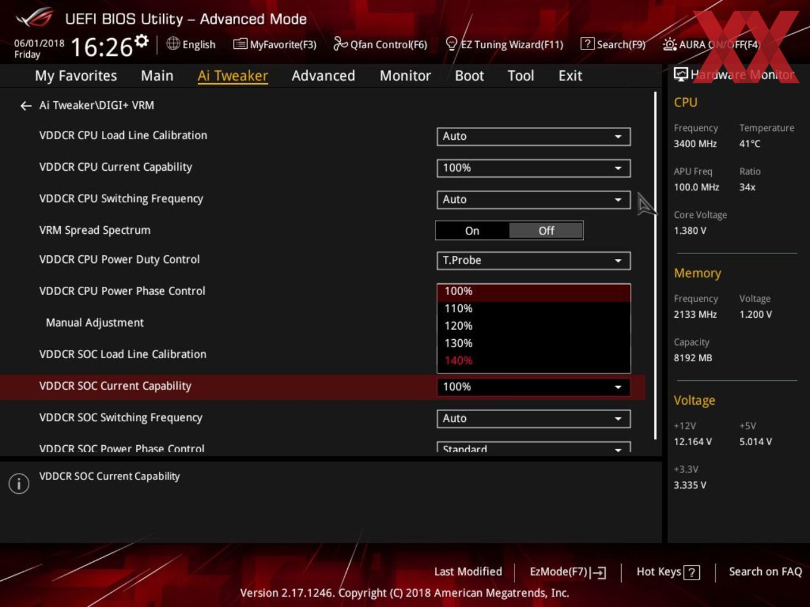This screenshot has width=810, height=607.
Task: Click +3.3V value 3.335 V
Action: click(690, 486)
